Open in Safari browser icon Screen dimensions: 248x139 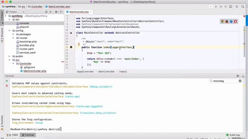pos(231,22)
